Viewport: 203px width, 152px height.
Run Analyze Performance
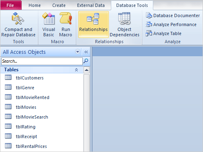click(x=171, y=24)
